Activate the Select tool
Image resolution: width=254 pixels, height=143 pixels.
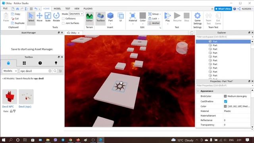pos(31,17)
